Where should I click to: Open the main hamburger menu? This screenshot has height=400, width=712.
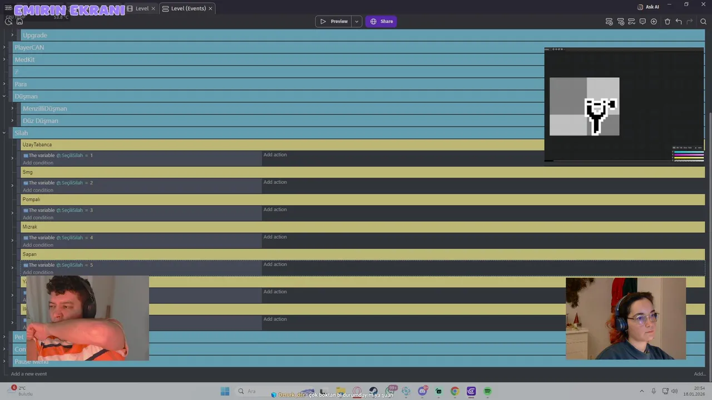click(x=8, y=8)
